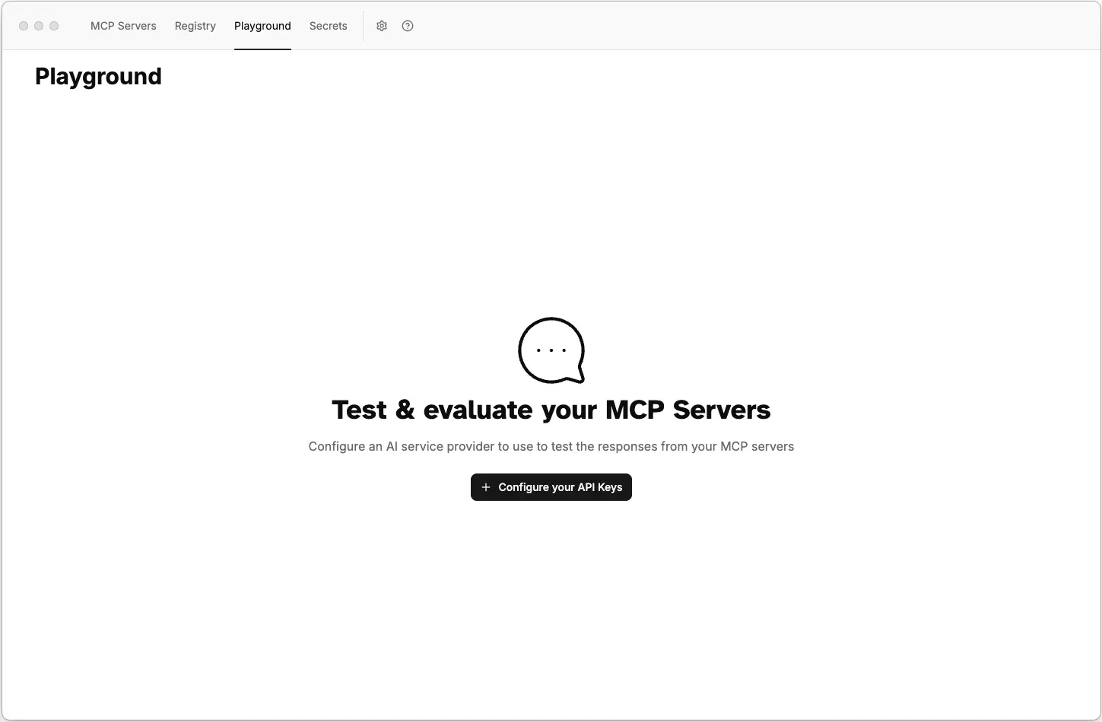Click the green zoom window control

(x=54, y=25)
